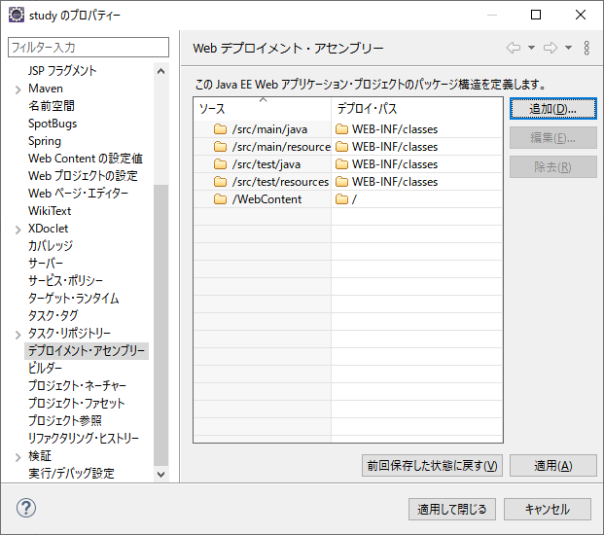The image size is (604, 535).
Task: Expand the Maven tree node
Action: click(18, 89)
